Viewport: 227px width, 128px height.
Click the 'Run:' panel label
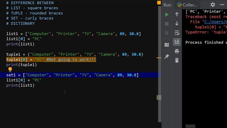click(x=168, y=5)
